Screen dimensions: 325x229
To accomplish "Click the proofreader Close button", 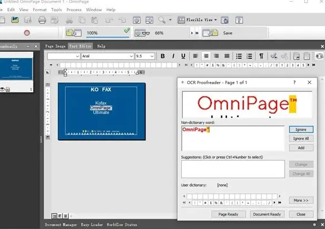I will click(x=301, y=215).
